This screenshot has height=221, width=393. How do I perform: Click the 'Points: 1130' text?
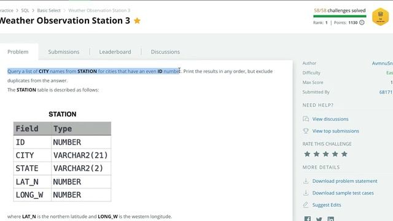pyautogui.click(x=346, y=23)
